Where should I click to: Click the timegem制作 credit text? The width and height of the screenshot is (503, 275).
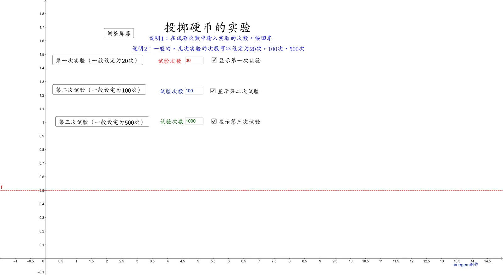pos(465,265)
